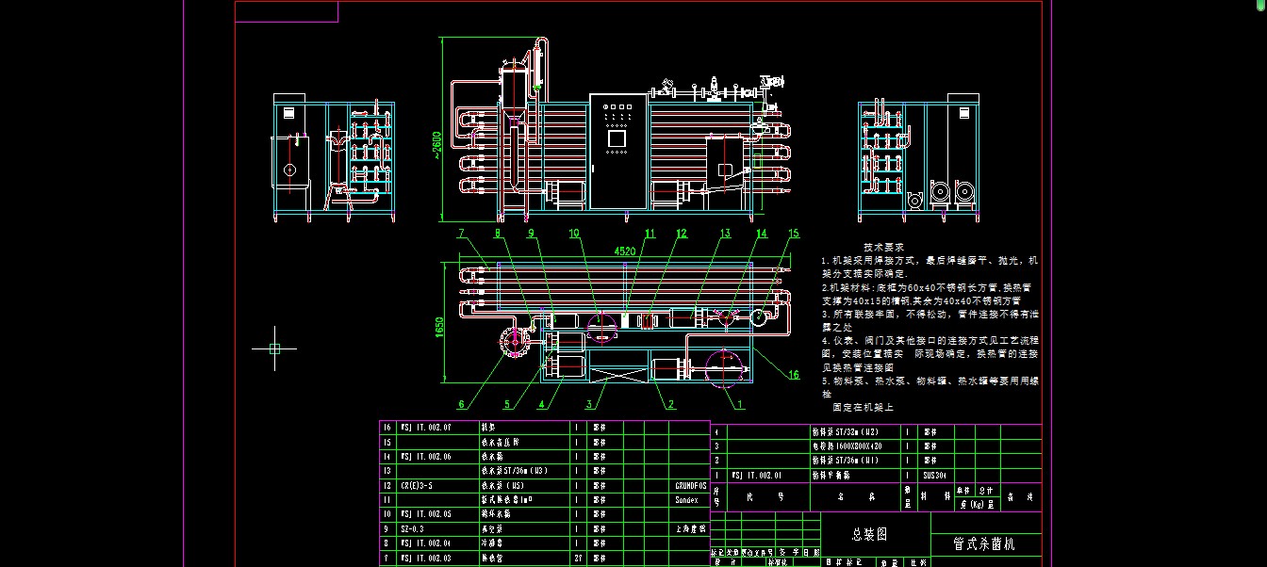Select the 技术要求 heading text
1267x567 pixels.
[x=882, y=247]
